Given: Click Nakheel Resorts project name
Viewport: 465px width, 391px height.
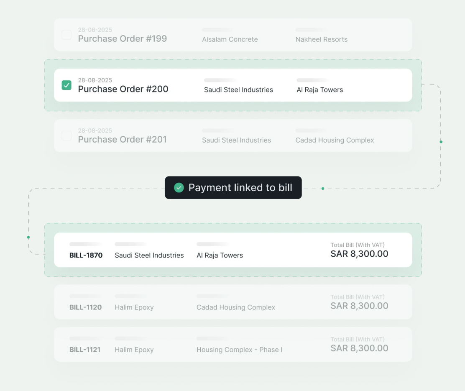Looking at the screenshot, I should coord(321,39).
